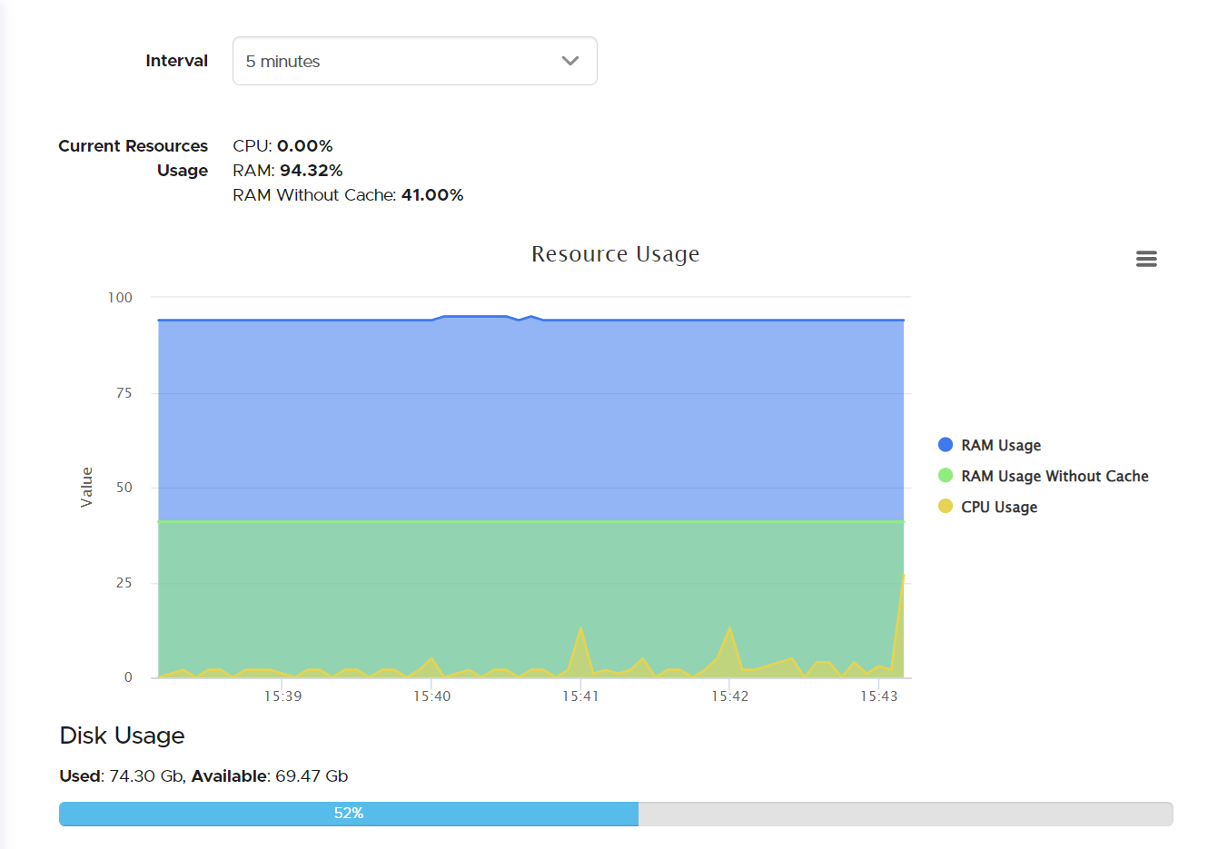
Task: Click the Value y-axis title
Action: pos(86,487)
